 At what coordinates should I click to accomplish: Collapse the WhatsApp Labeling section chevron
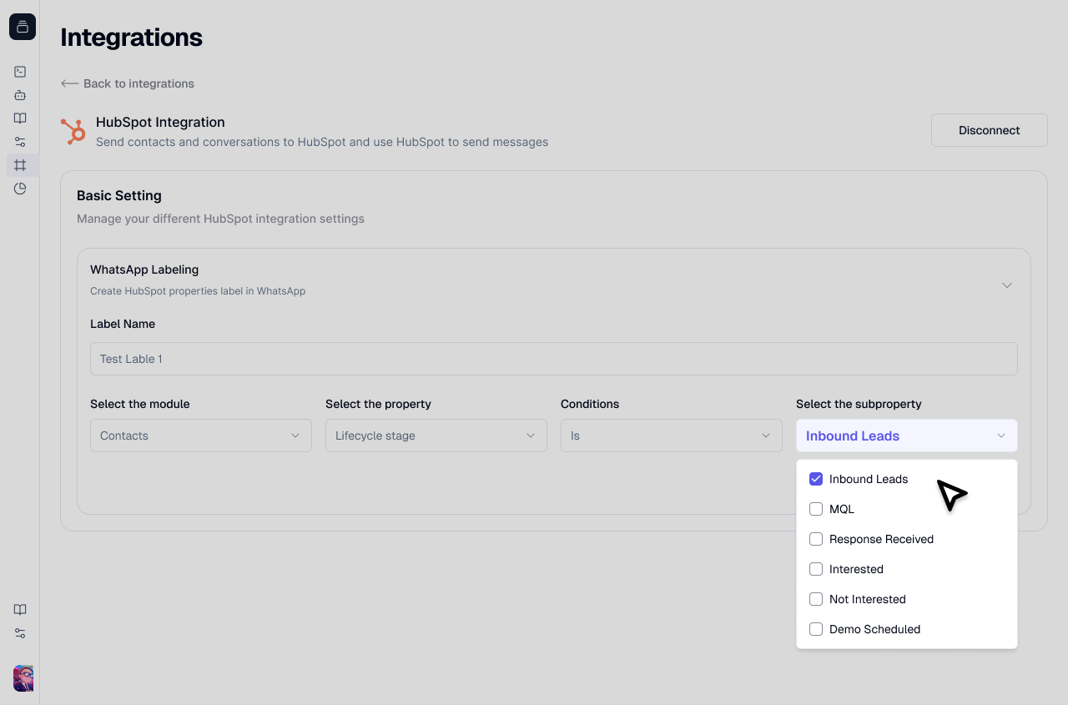coord(1007,285)
